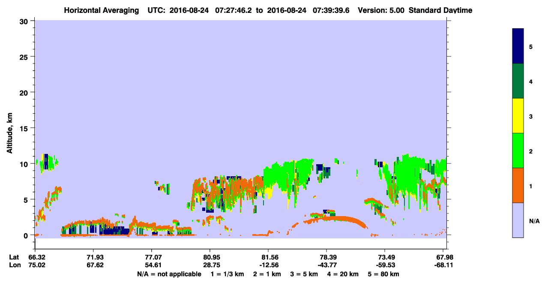
Task: Click the color bar label '5'
Action: (x=531, y=46)
